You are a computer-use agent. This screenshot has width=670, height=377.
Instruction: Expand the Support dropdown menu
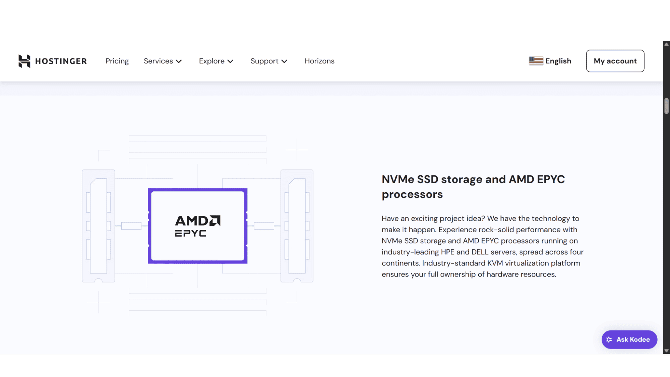pyautogui.click(x=269, y=61)
